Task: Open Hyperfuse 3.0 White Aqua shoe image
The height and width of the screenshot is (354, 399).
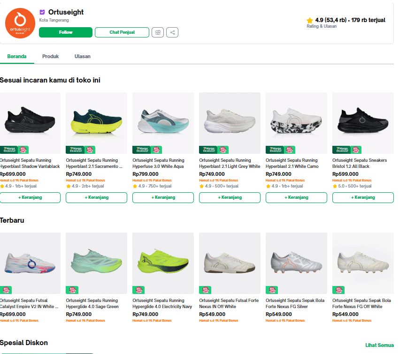Action: [x=163, y=123]
